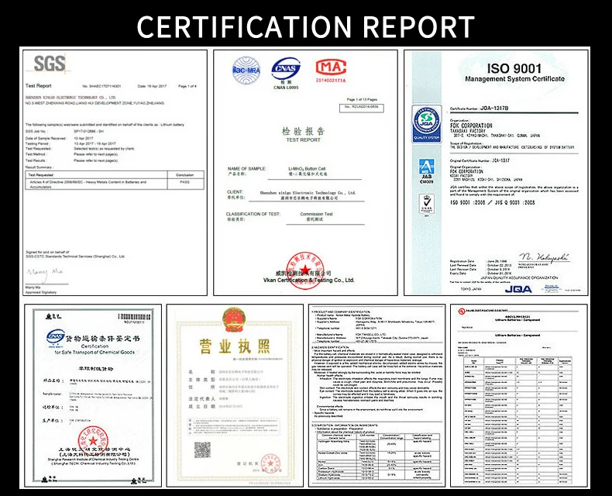
Task: Click the 'Conclusion' column header
Action: 185,175
